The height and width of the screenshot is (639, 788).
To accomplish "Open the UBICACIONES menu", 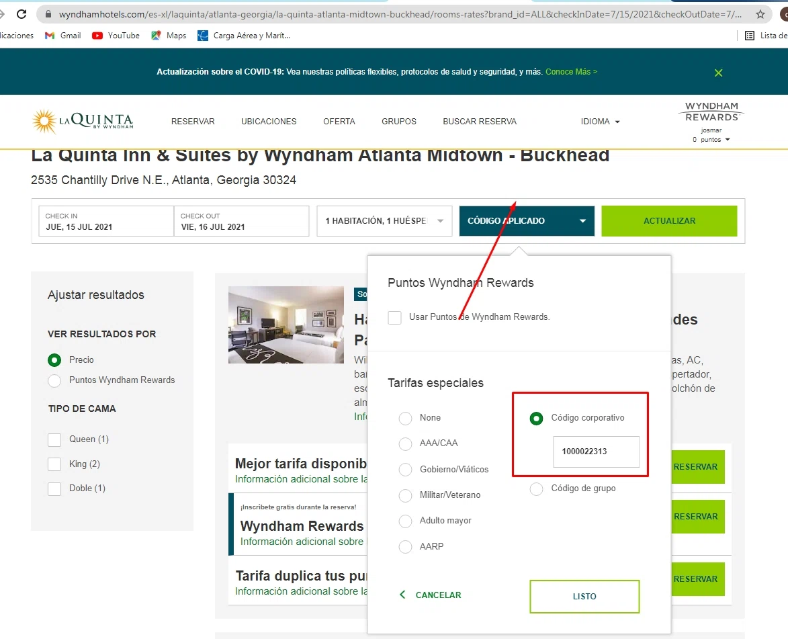I will 269,122.
